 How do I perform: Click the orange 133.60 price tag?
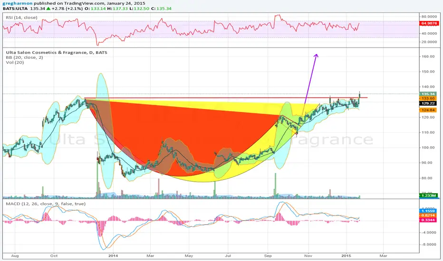(x=428, y=99)
